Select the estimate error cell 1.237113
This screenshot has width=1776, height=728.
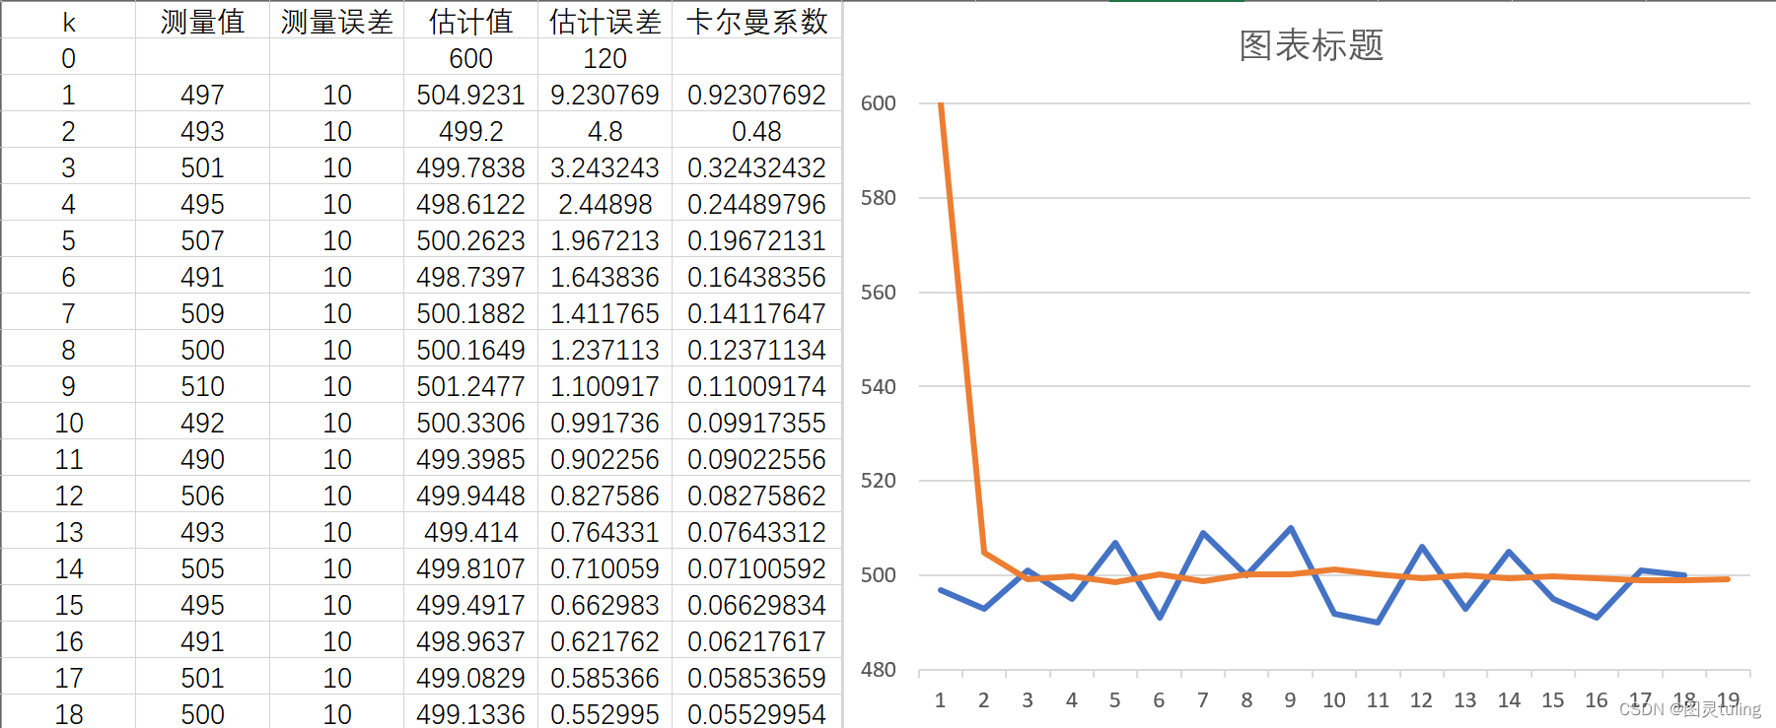click(x=604, y=350)
